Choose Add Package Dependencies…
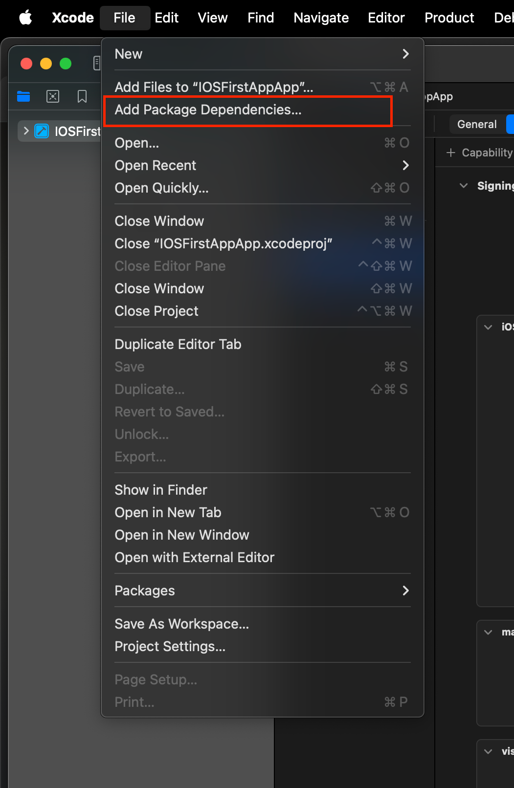The height and width of the screenshot is (788, 514). [x=262, y=109]
